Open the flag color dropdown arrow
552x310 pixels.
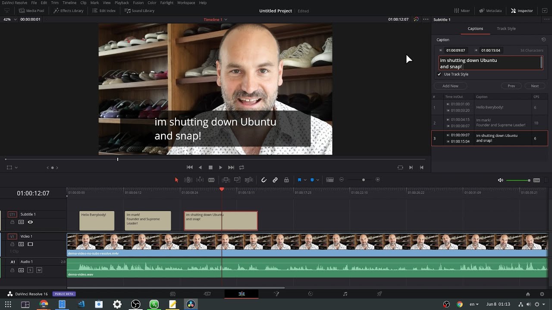[305, 180]
